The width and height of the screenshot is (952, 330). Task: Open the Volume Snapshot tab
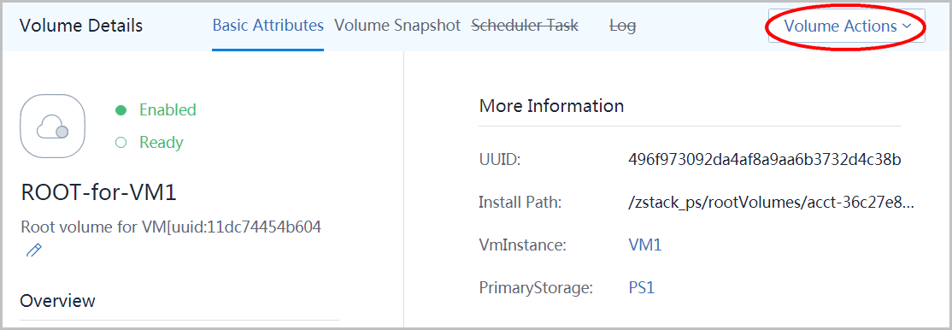point(397,26)
